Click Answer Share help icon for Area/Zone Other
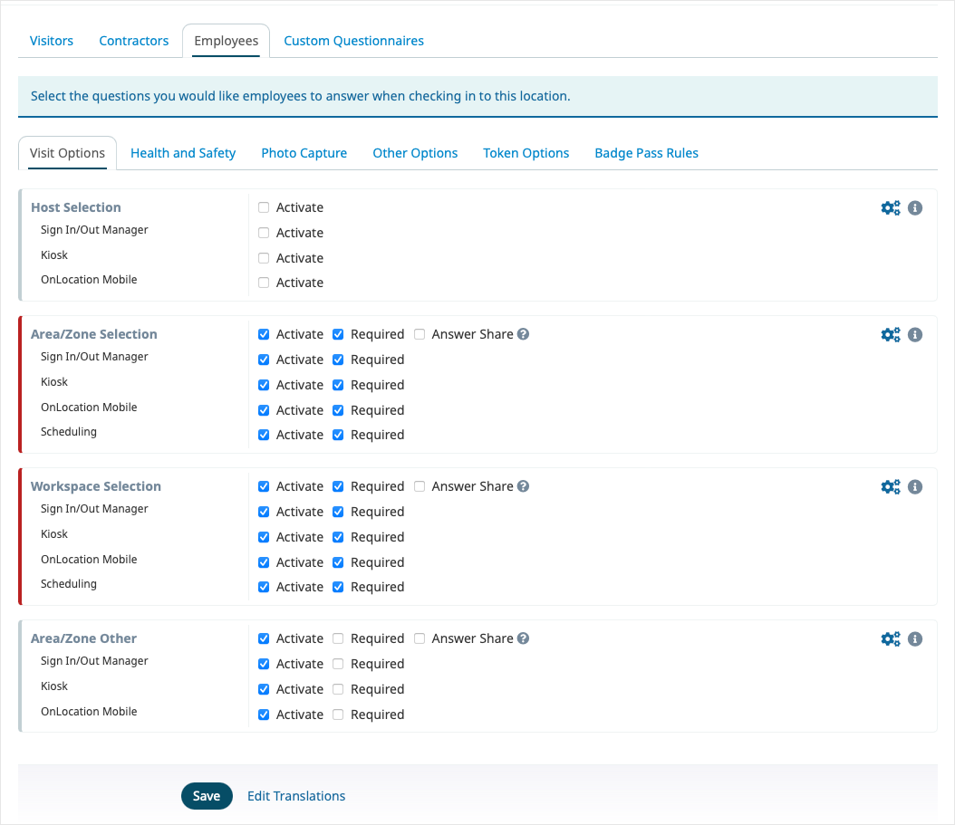This screenshot has width=955, height=825. coord(523,638)
